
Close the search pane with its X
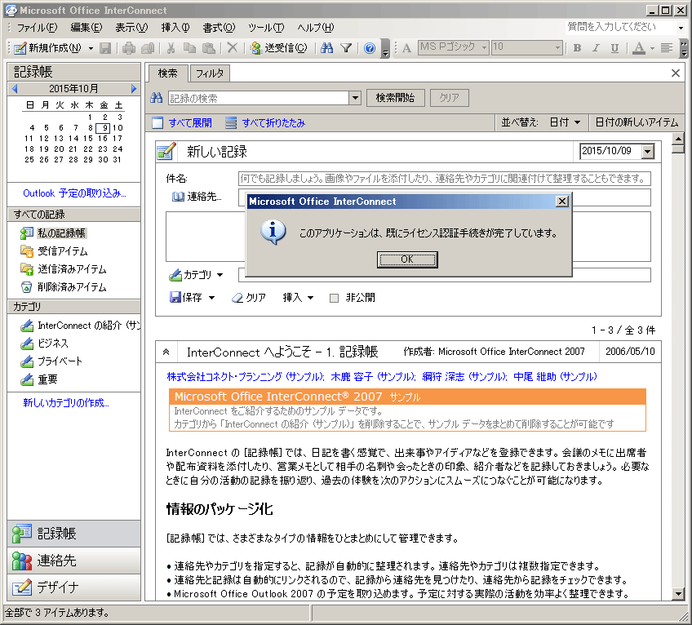675,73
